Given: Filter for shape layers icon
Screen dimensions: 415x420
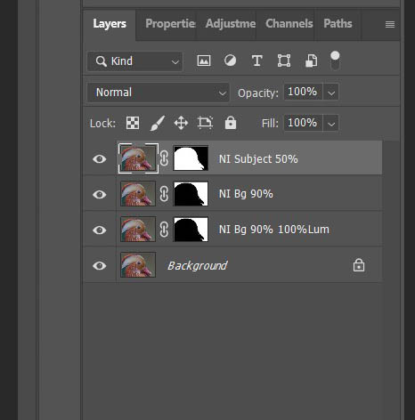Looking at the screenshot, I should click(284, 61).
